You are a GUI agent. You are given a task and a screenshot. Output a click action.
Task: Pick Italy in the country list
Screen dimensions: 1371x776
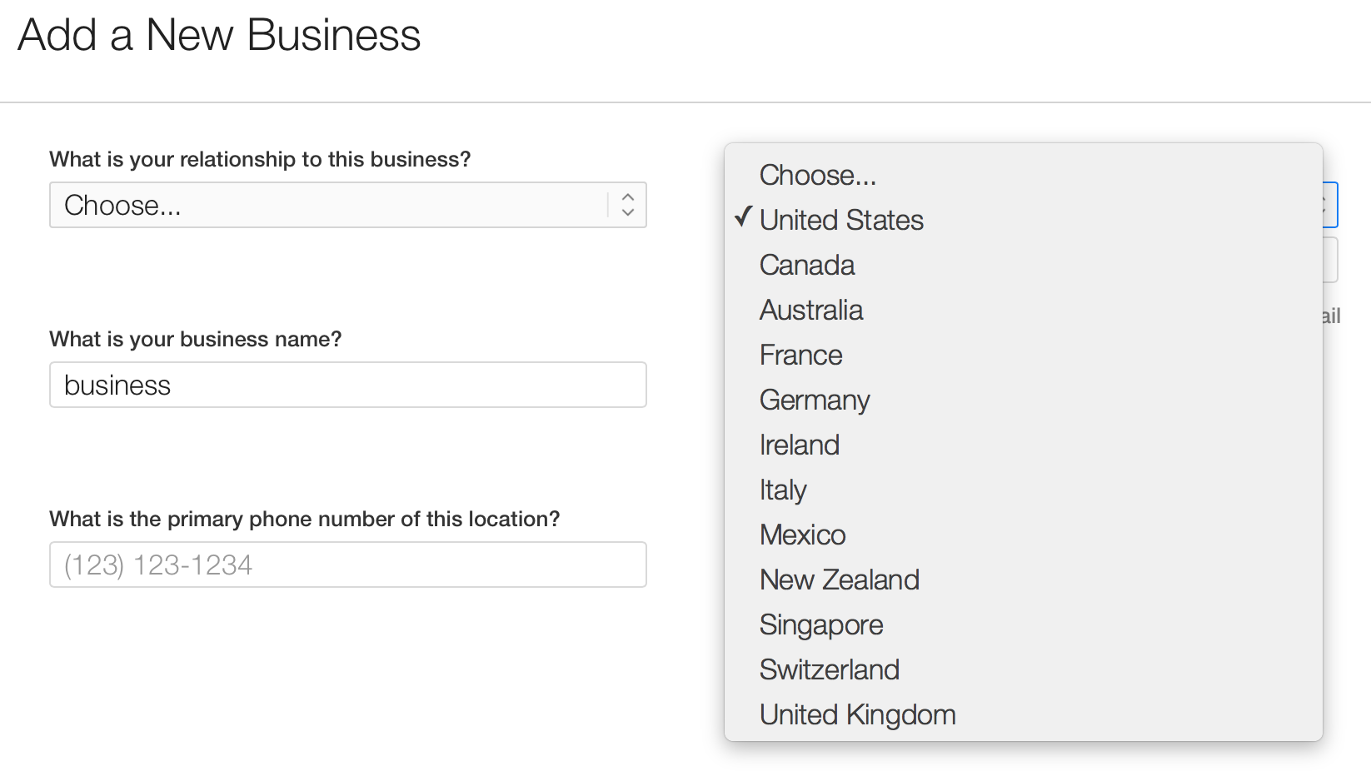[x=782, y=490]
